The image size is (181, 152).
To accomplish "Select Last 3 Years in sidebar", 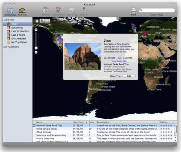I will point(18,35).
